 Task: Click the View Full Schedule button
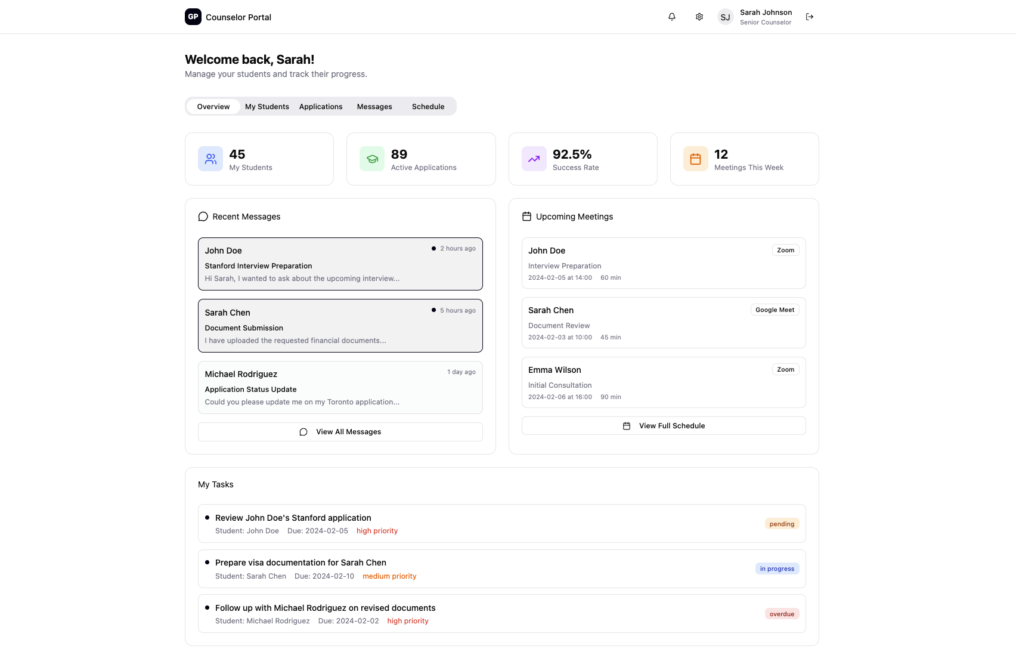664,426
